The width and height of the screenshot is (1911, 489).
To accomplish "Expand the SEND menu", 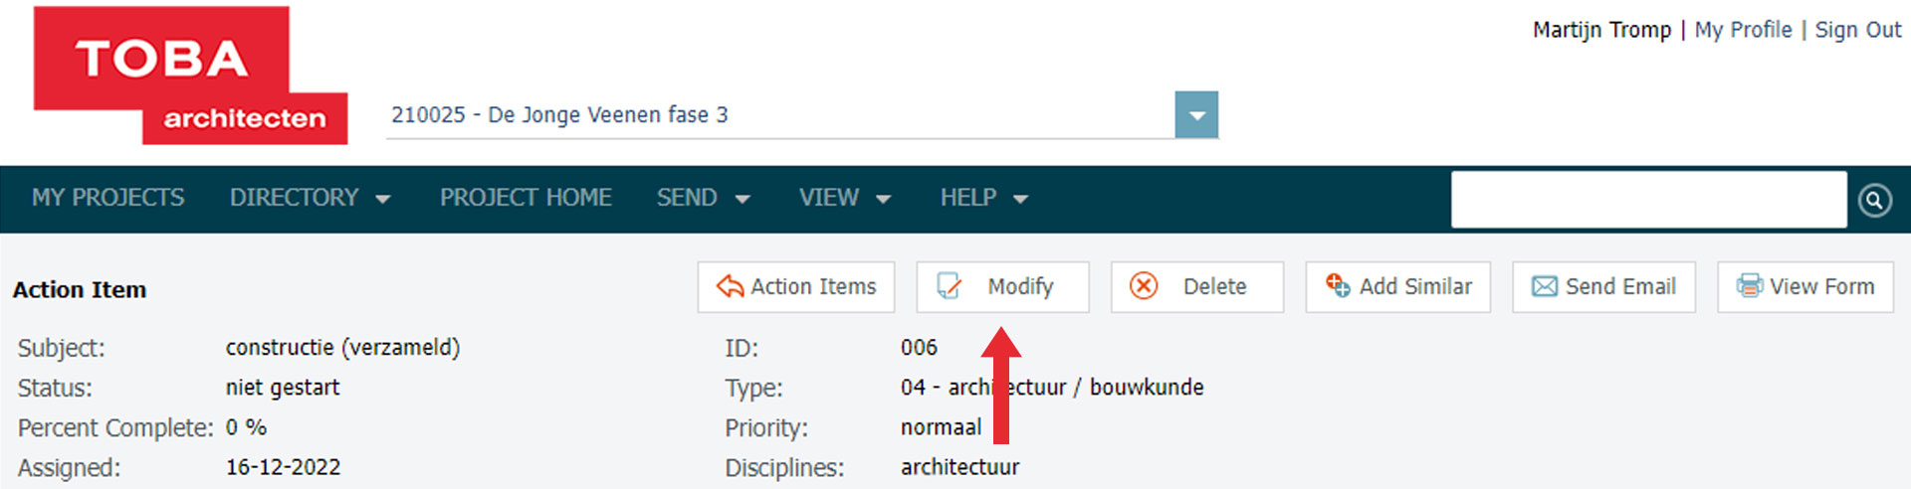I will [703, 198].
